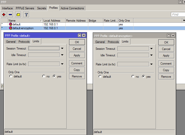Select 'no' for Only One in default profile

tap(44, 76)
